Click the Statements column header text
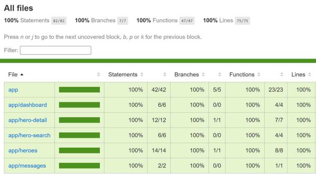 (x=122, y=75)
